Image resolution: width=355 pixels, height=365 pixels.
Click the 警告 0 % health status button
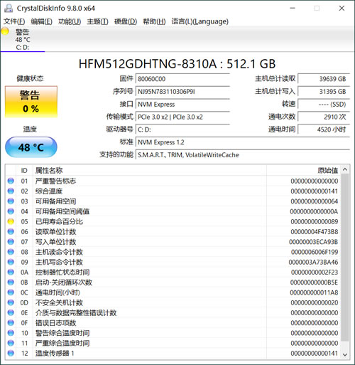pos(31,102)
